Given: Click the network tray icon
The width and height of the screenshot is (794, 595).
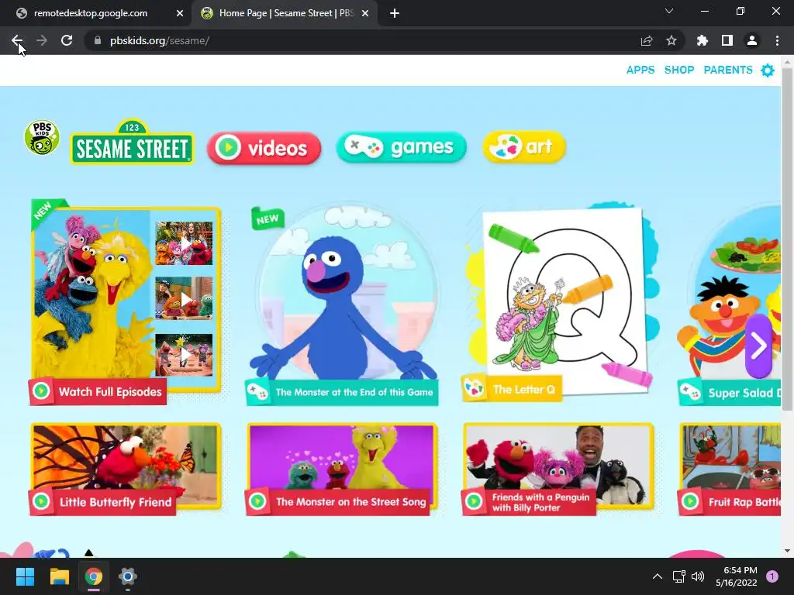Looking at the screenshot, I should [x=678, y=576].
